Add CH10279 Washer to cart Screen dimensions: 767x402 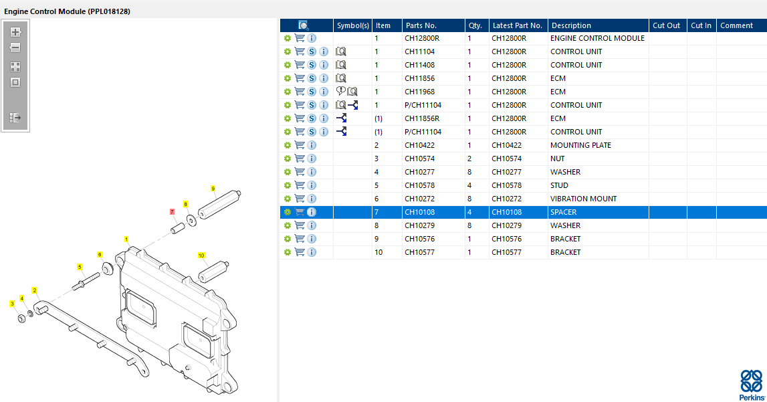[300, 225]
